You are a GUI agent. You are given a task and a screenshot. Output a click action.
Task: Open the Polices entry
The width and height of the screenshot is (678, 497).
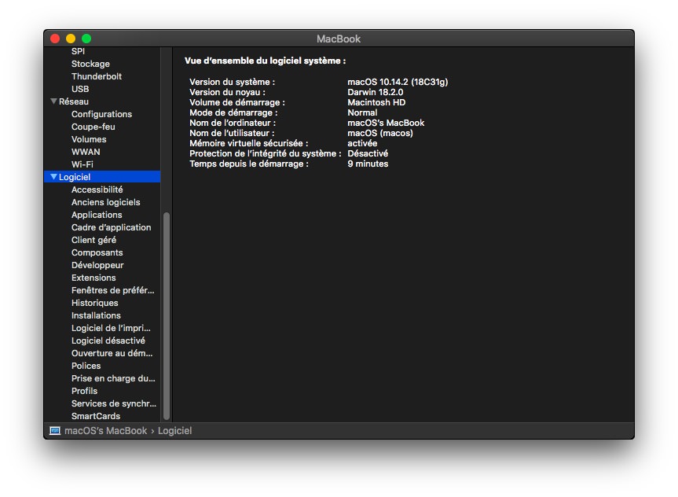(x=86, y=365)
